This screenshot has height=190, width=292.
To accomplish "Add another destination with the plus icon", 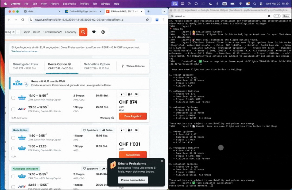I will 18,32.
